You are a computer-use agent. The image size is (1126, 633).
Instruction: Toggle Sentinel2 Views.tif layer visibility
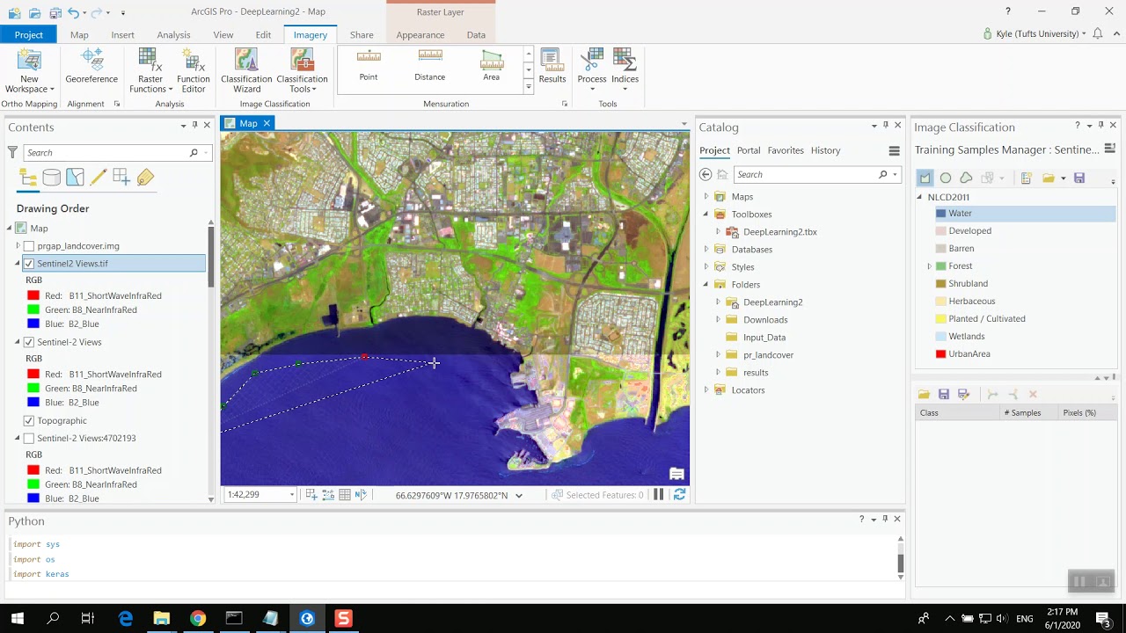[29, 264]
